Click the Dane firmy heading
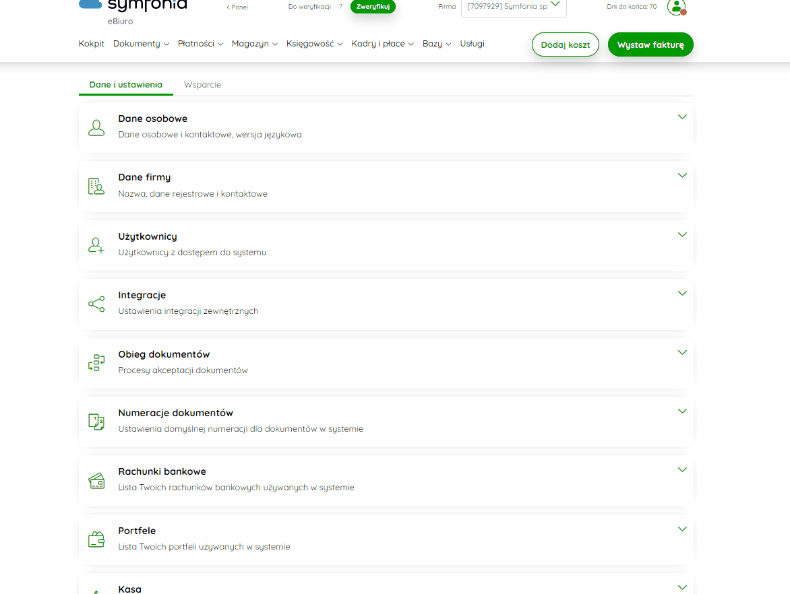 coord(145,177)
